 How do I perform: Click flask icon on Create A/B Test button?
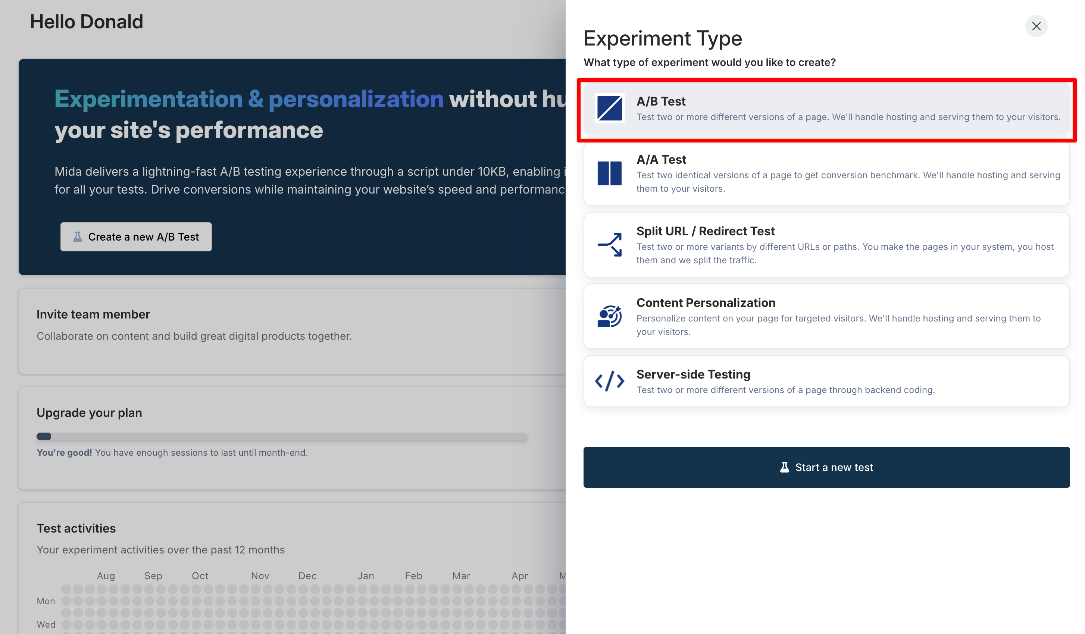[x=78, y=237]
